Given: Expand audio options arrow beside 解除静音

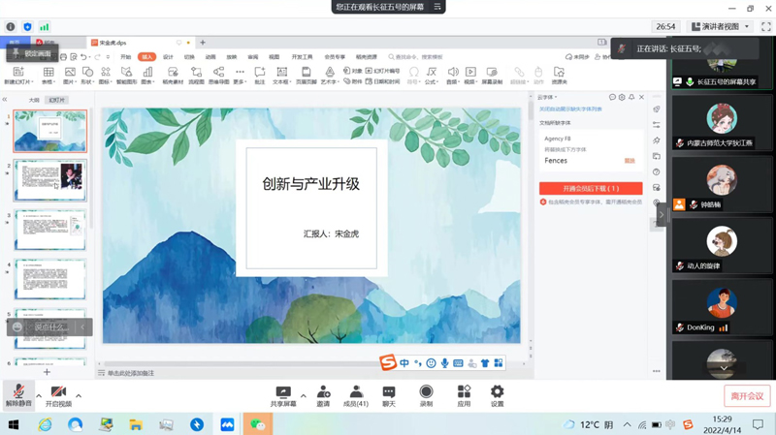Looking at the screenshot, I should (39, 395).
